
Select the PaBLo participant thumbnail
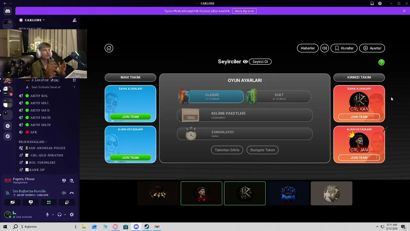pyautogui.click(x=288, y=193)
